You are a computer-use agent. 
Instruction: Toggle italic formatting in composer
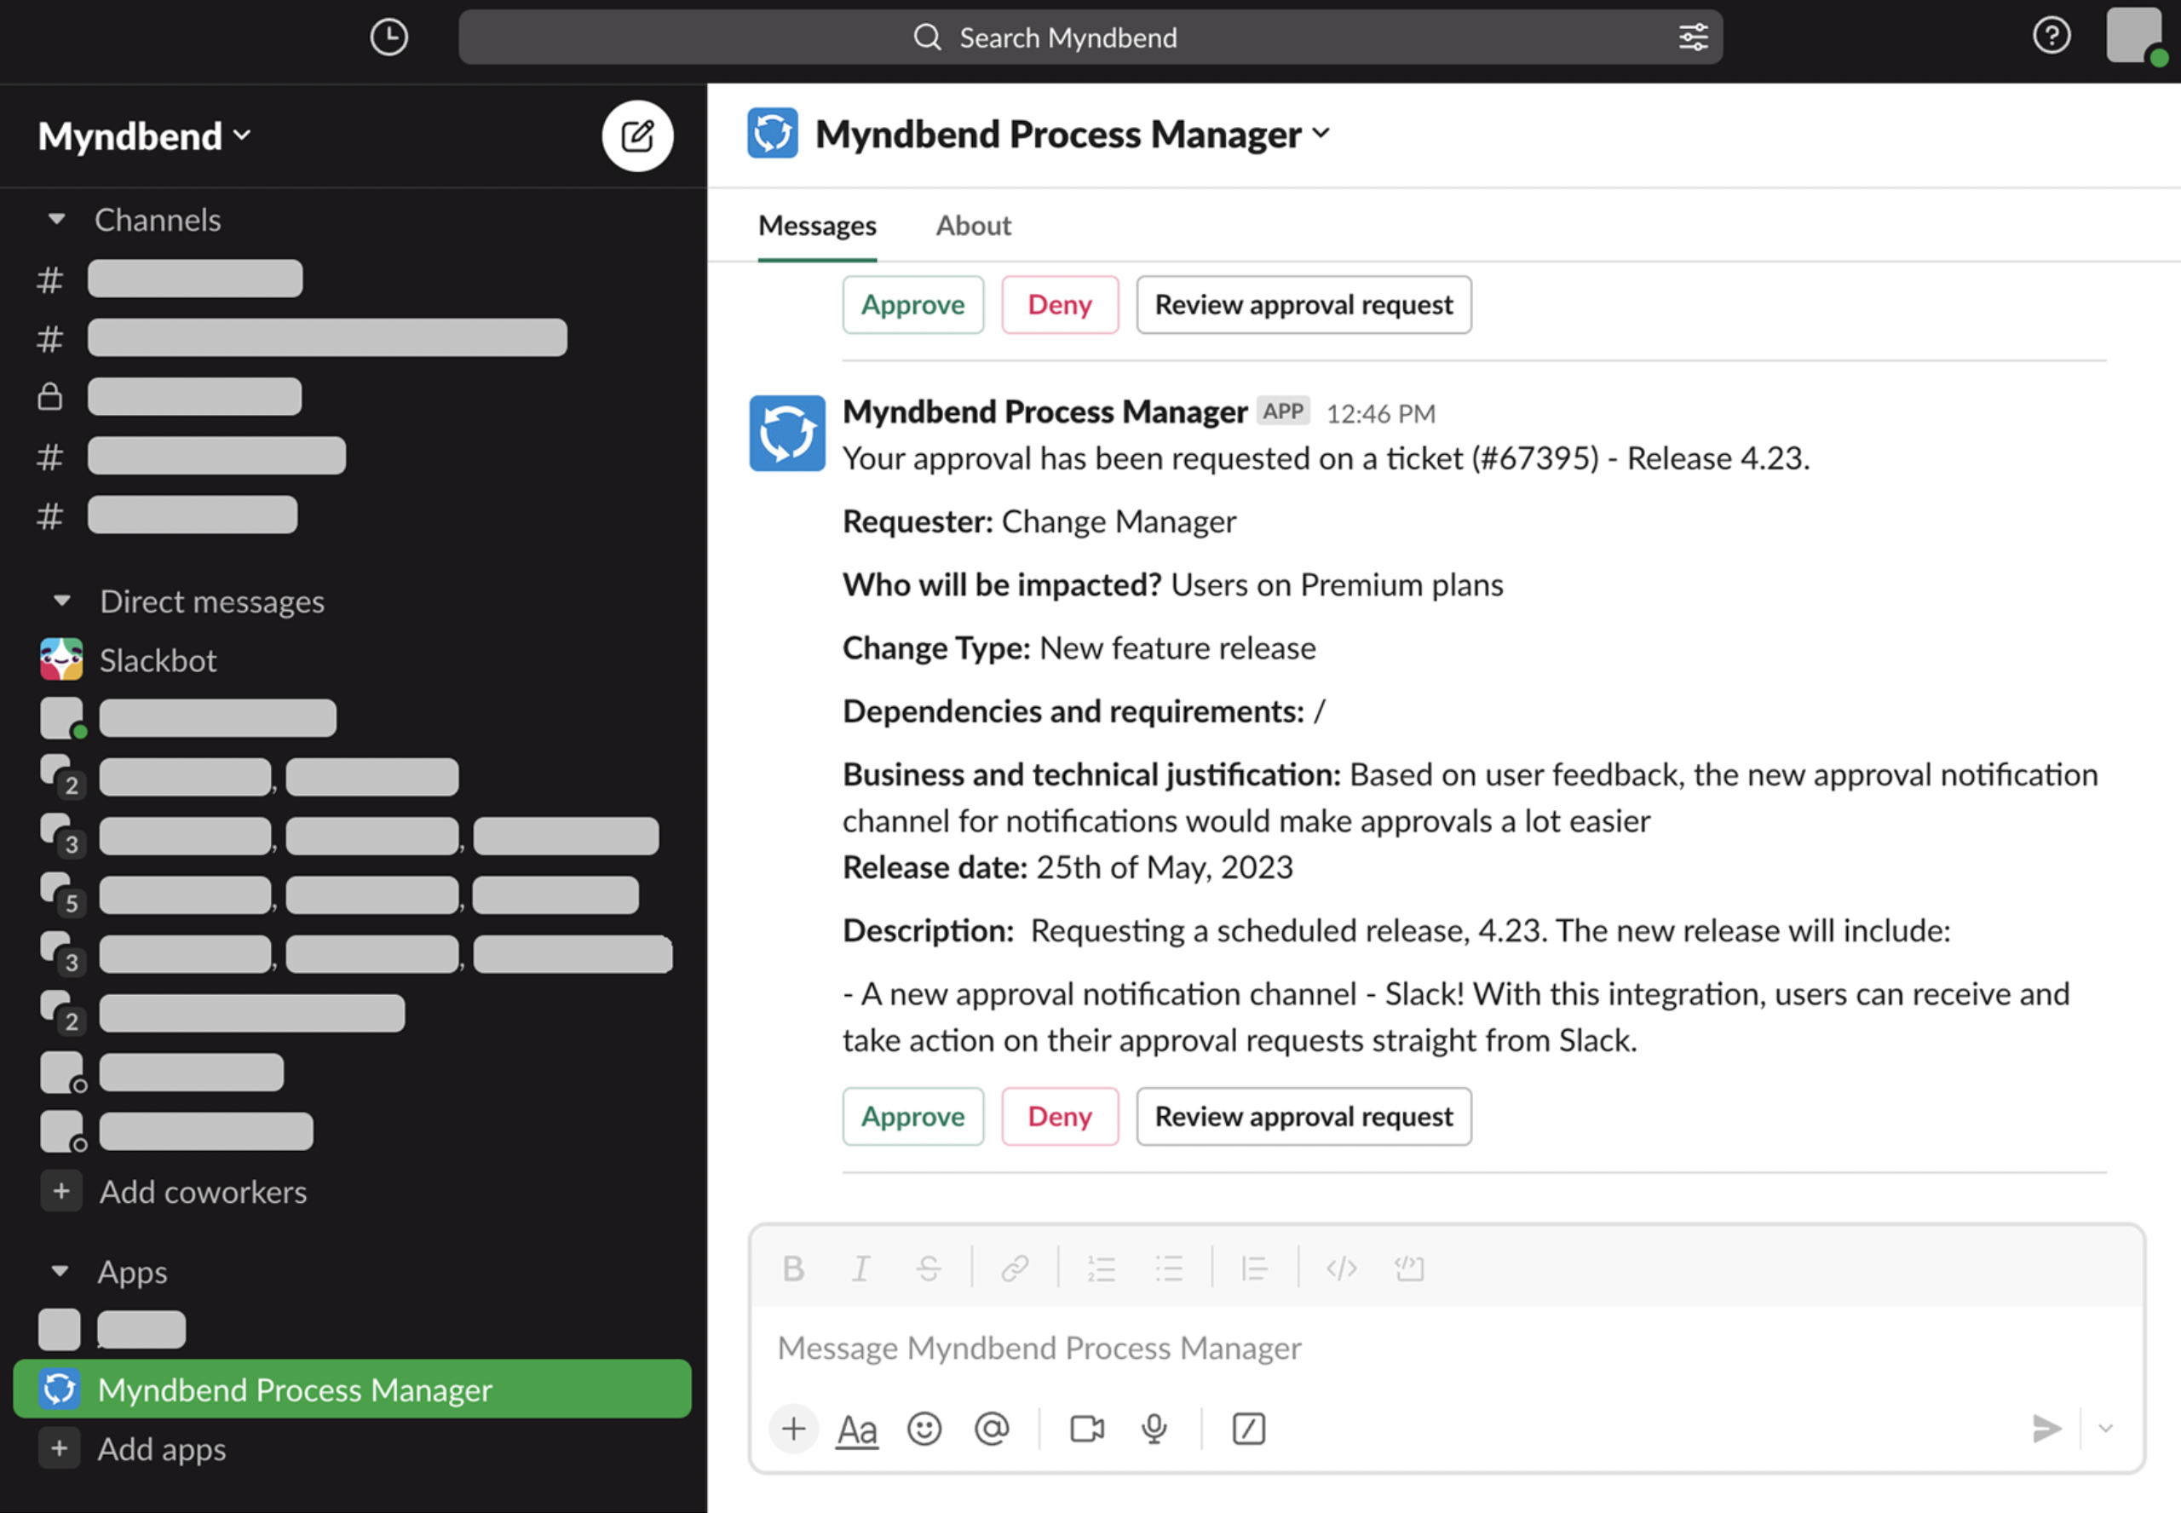[860, 1269]
